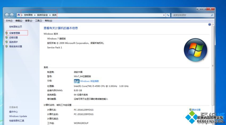Open the Windows Update link
This screenshot has height=125, width=226.
pos(18,116)
